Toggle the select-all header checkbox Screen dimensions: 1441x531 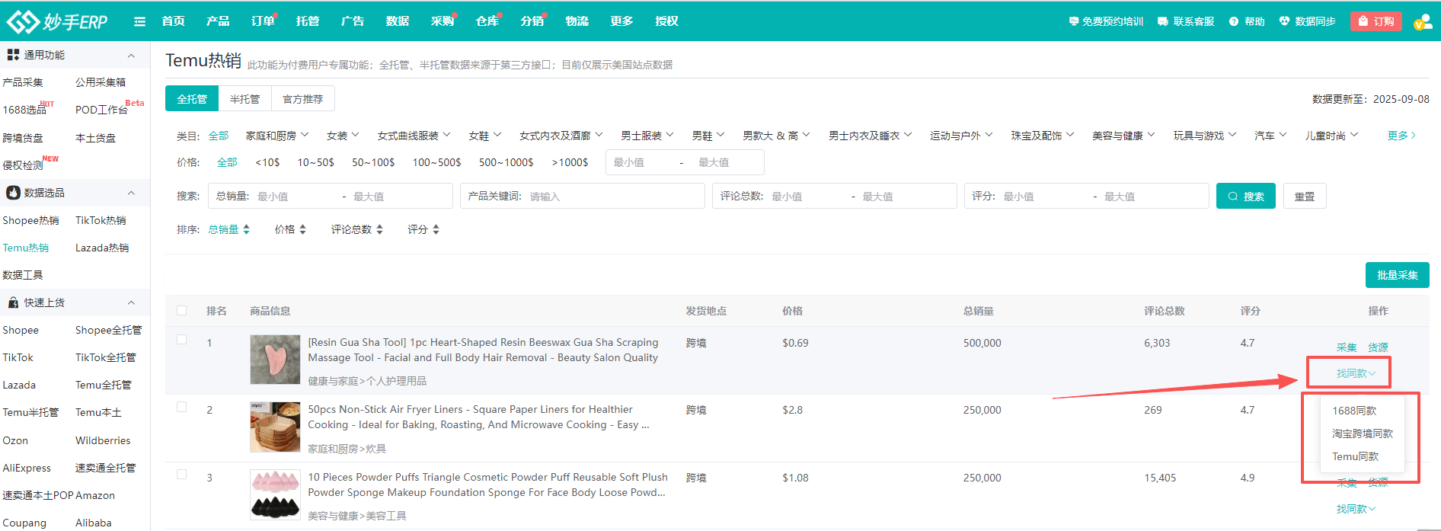click(x=181, y=310)
